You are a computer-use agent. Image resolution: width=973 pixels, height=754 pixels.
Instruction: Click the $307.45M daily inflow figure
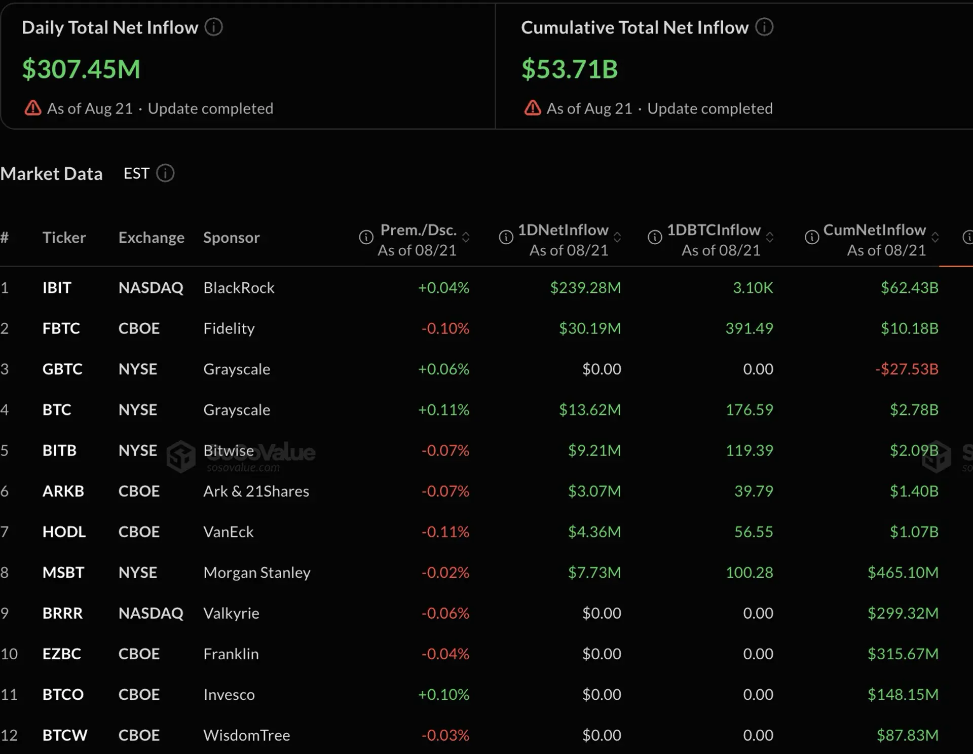pyautogui.click(x=81, y=69)
